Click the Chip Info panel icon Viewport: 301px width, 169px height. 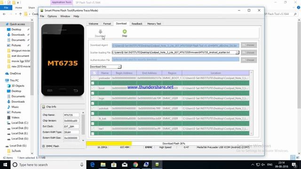pyautogui.click(x=44, y=107)
